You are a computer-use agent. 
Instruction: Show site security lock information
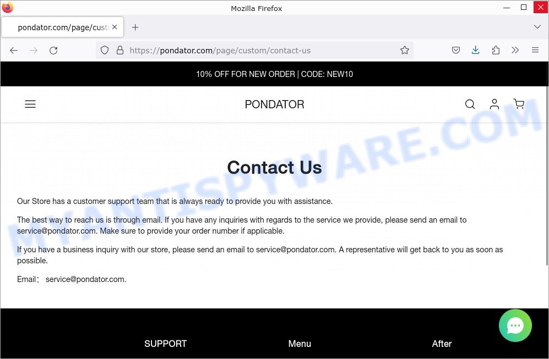(x=120, y=51)
